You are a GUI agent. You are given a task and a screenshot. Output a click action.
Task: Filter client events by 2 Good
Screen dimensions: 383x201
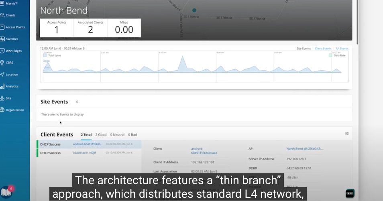point(101,135)
